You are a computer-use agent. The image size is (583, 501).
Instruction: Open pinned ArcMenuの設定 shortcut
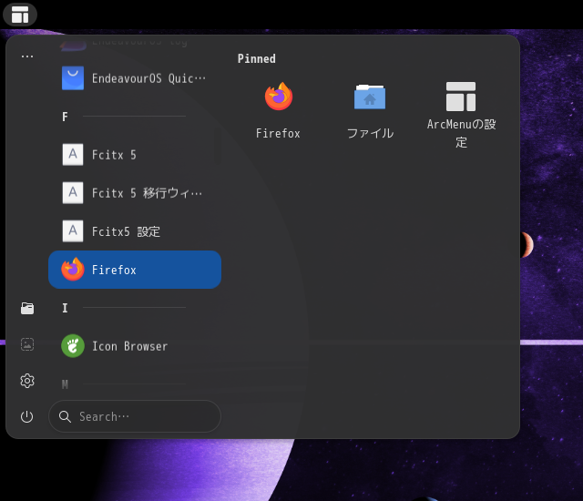(x=461, y=115)
